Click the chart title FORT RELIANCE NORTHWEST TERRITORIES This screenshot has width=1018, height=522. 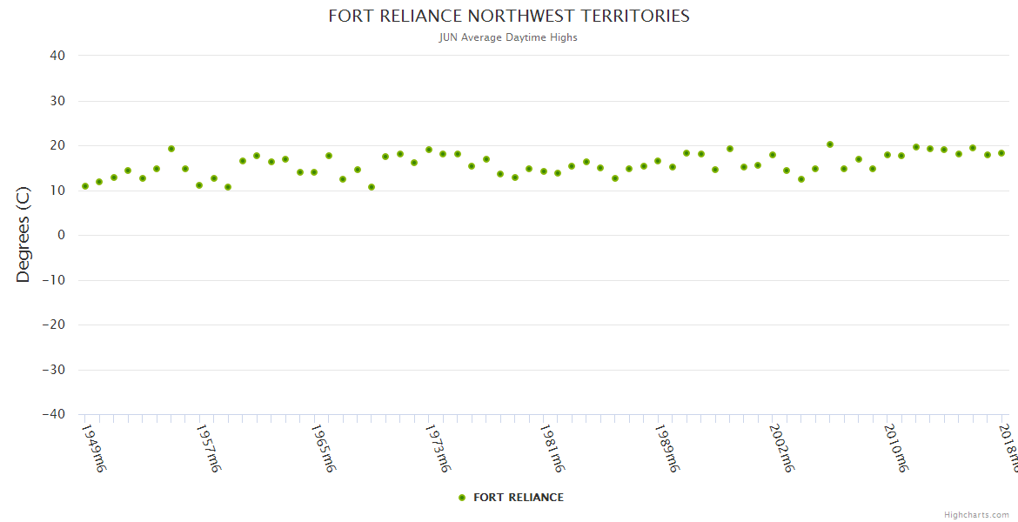coord(509,17)
